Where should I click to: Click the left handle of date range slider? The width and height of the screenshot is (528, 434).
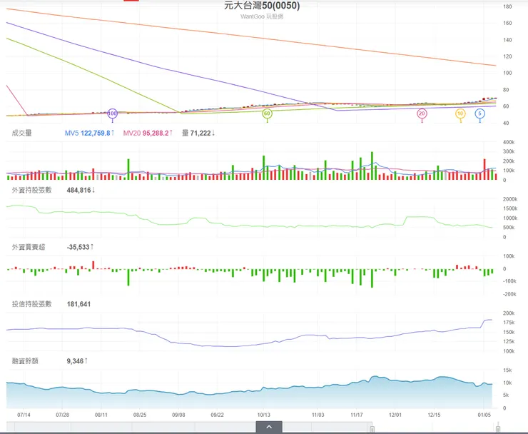pyautogui.click(x=372, y=429)
